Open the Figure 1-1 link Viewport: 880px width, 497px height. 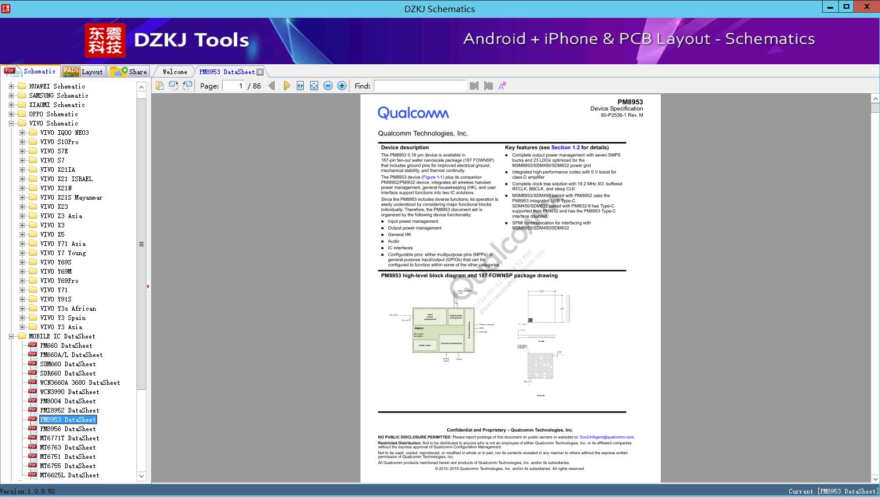(x=433, y=177)
